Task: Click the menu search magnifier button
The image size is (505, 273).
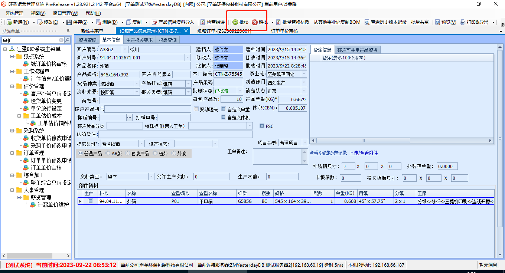Action: [x=67, y=40]
